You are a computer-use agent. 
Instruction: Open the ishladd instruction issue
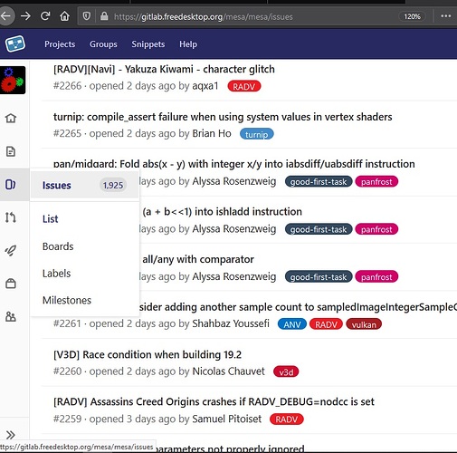coord(222,212)
